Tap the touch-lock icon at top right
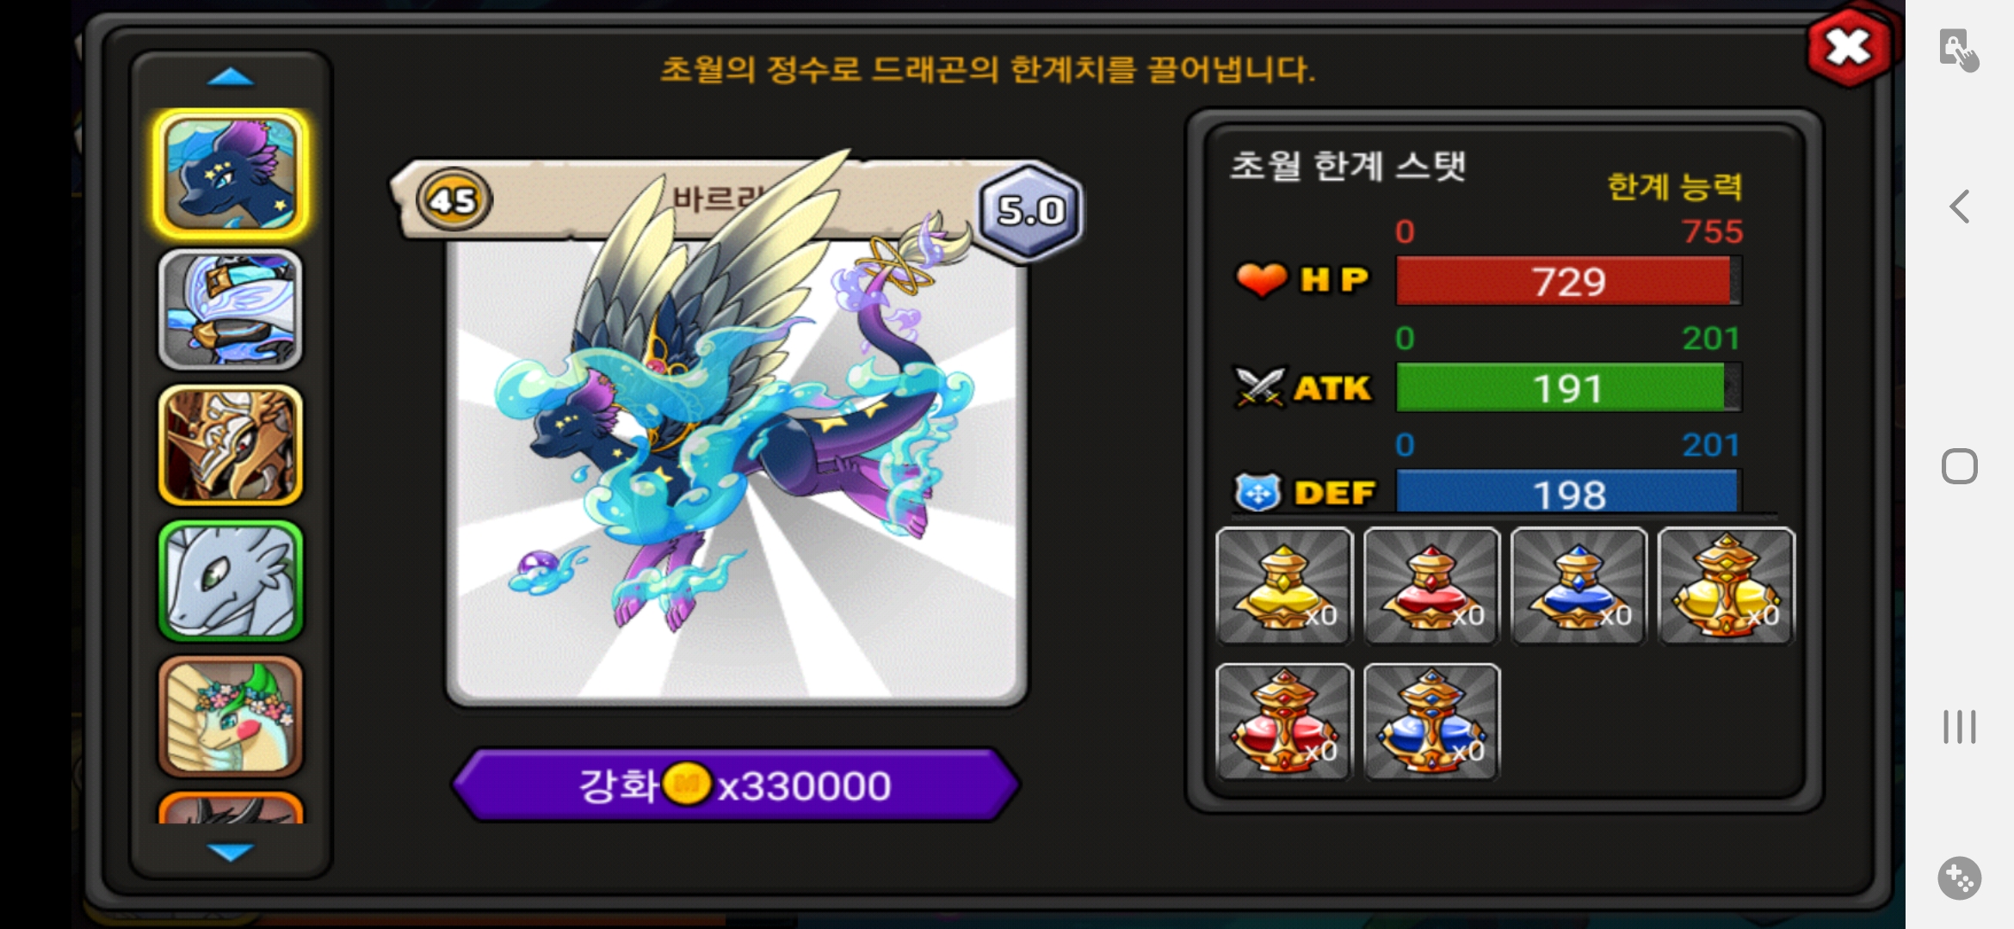The width and height of the screenshot is (2014, 929). pos(1959,51)
